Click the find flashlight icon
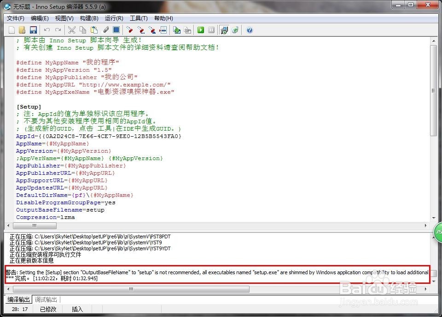The image size is (442, 317). pyautogui.click(x=130, y=30)
